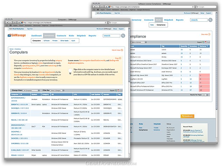Click the add bookmark plus in the Computers window

pyautogui.click(x=19, y=22)
